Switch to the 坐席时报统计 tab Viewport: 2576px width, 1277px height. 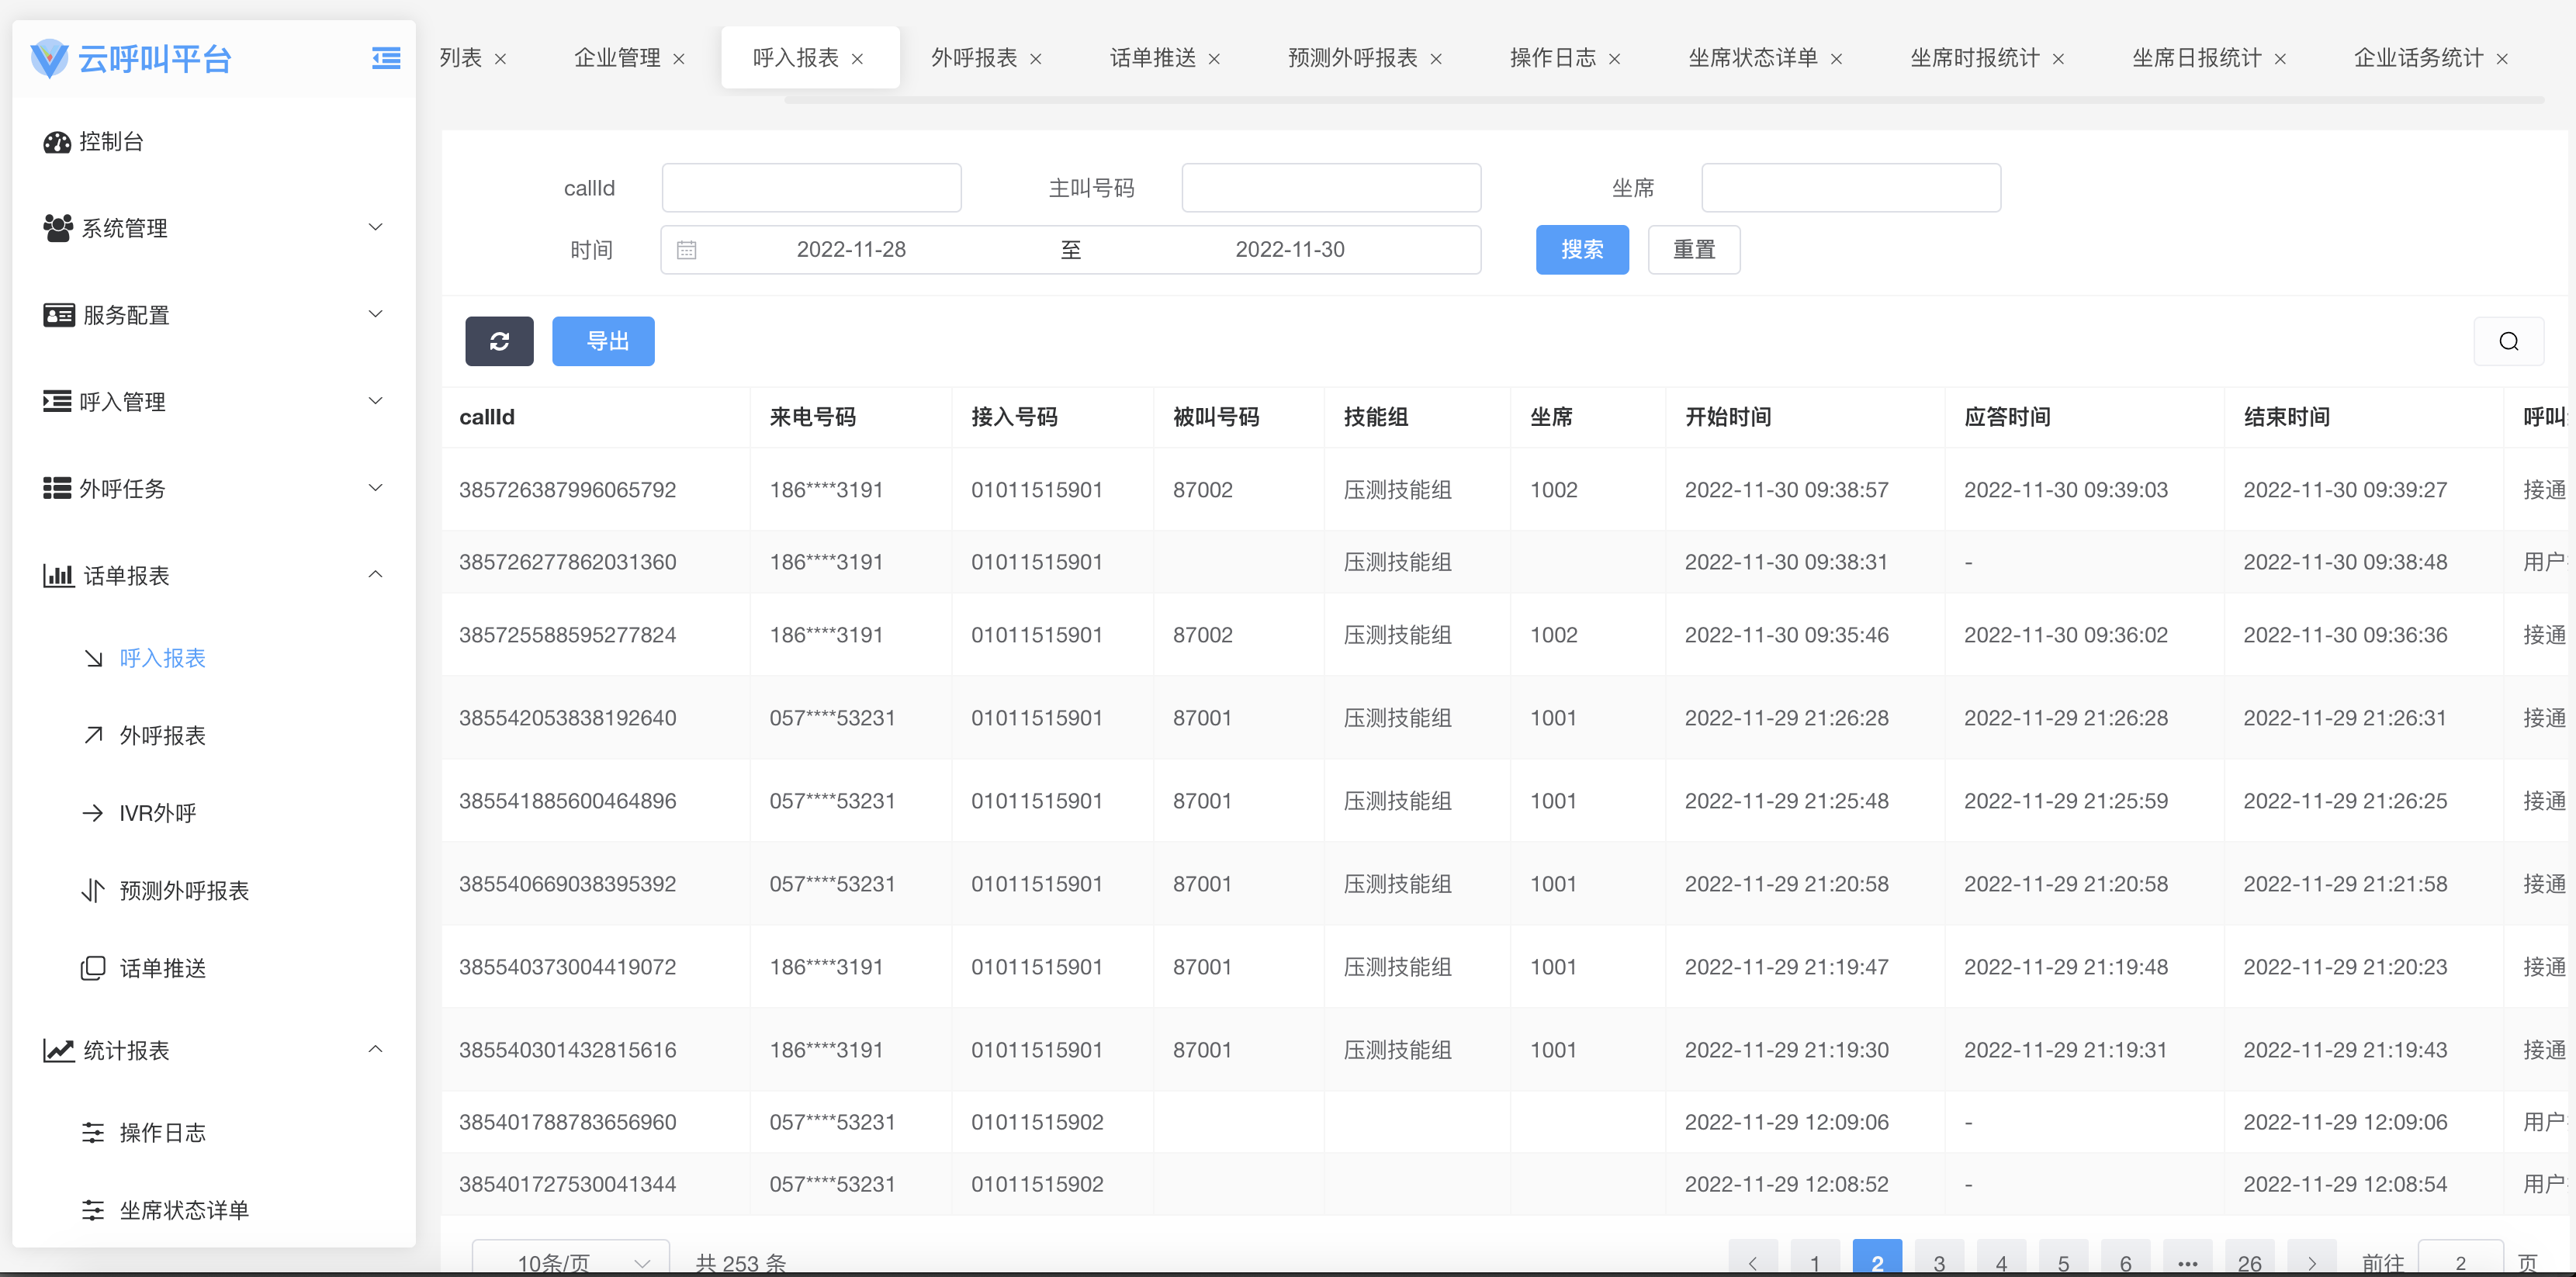coord(1974,58)
